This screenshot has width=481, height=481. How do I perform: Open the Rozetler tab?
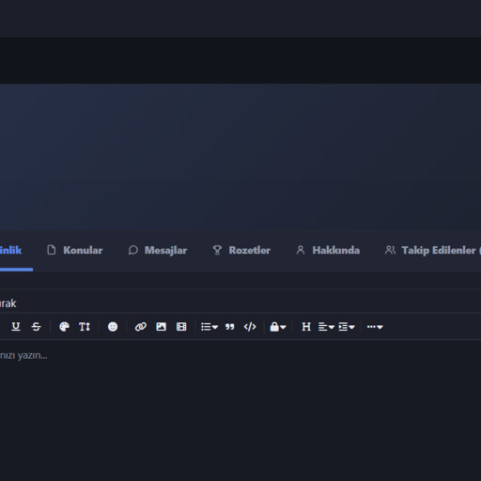pyautogui.click(x=241, y=250)
